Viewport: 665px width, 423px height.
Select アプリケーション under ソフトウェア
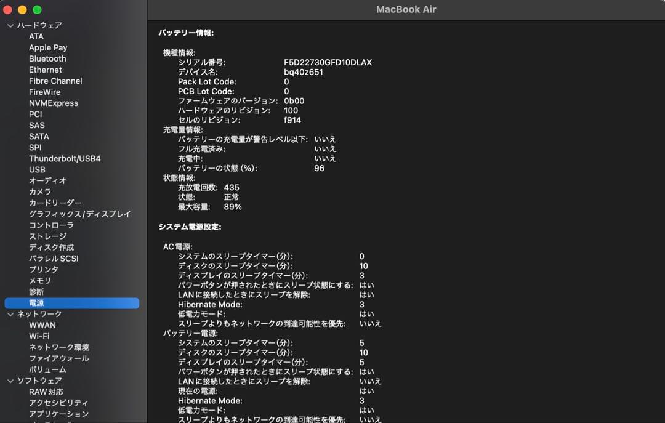pos(57,414)
